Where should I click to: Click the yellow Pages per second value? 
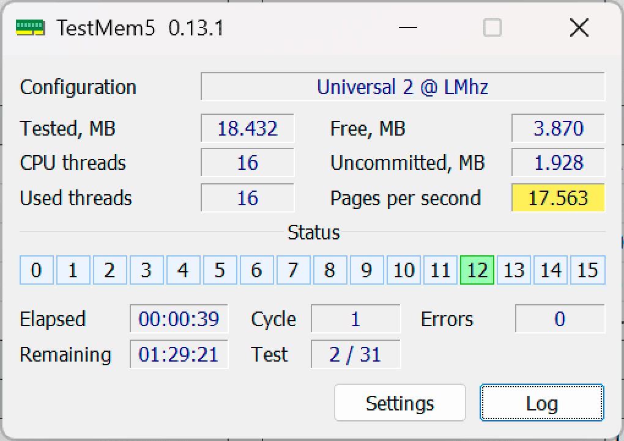point(559,198)
